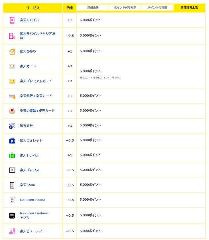Open the 楽天ブックス link
209x240 pixels.
(30, 170)
